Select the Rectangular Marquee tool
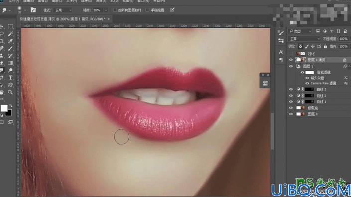The height and width of the screenshot is (197, 351). [10, 26]
